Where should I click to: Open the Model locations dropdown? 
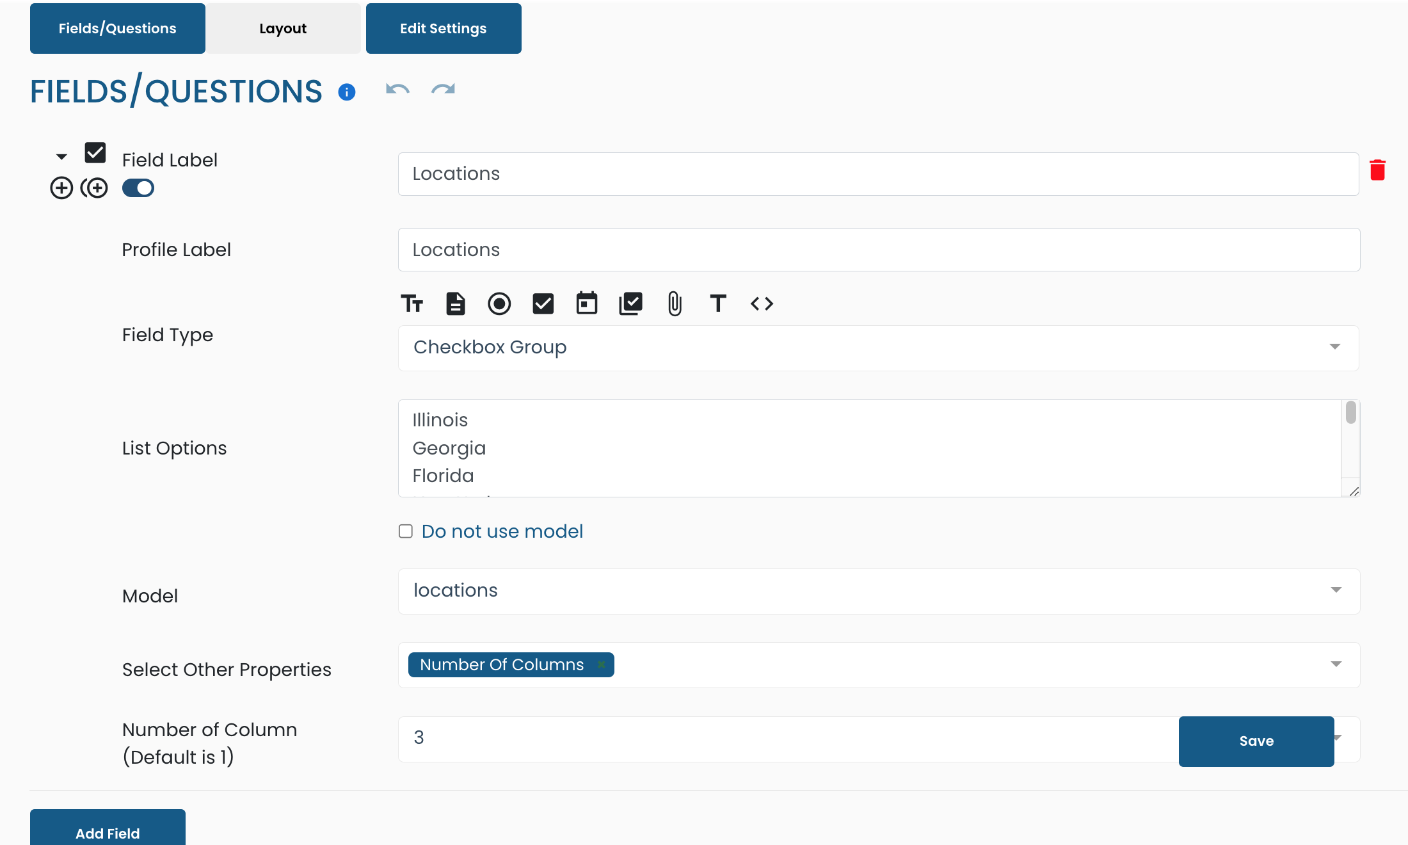point(879,591)
